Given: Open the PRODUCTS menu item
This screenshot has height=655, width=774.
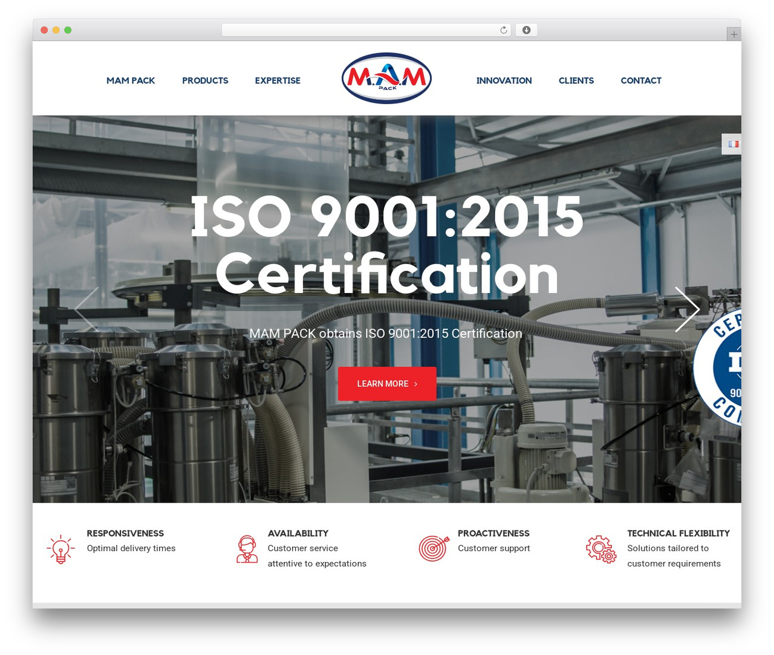Looking at the screenshot, I should click(205, 80).
